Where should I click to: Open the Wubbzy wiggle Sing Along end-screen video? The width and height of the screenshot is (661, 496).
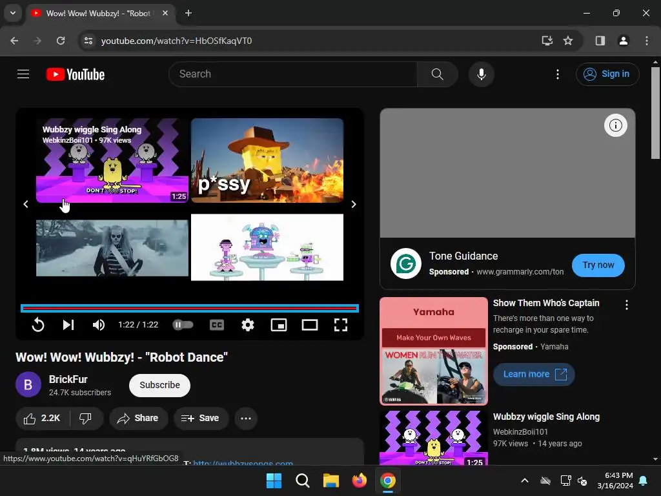pyautogui.click(x=112, y=161)
